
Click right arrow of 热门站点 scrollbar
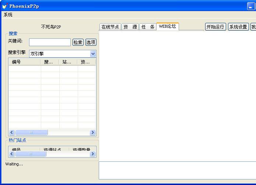click(x=92, y=154)
